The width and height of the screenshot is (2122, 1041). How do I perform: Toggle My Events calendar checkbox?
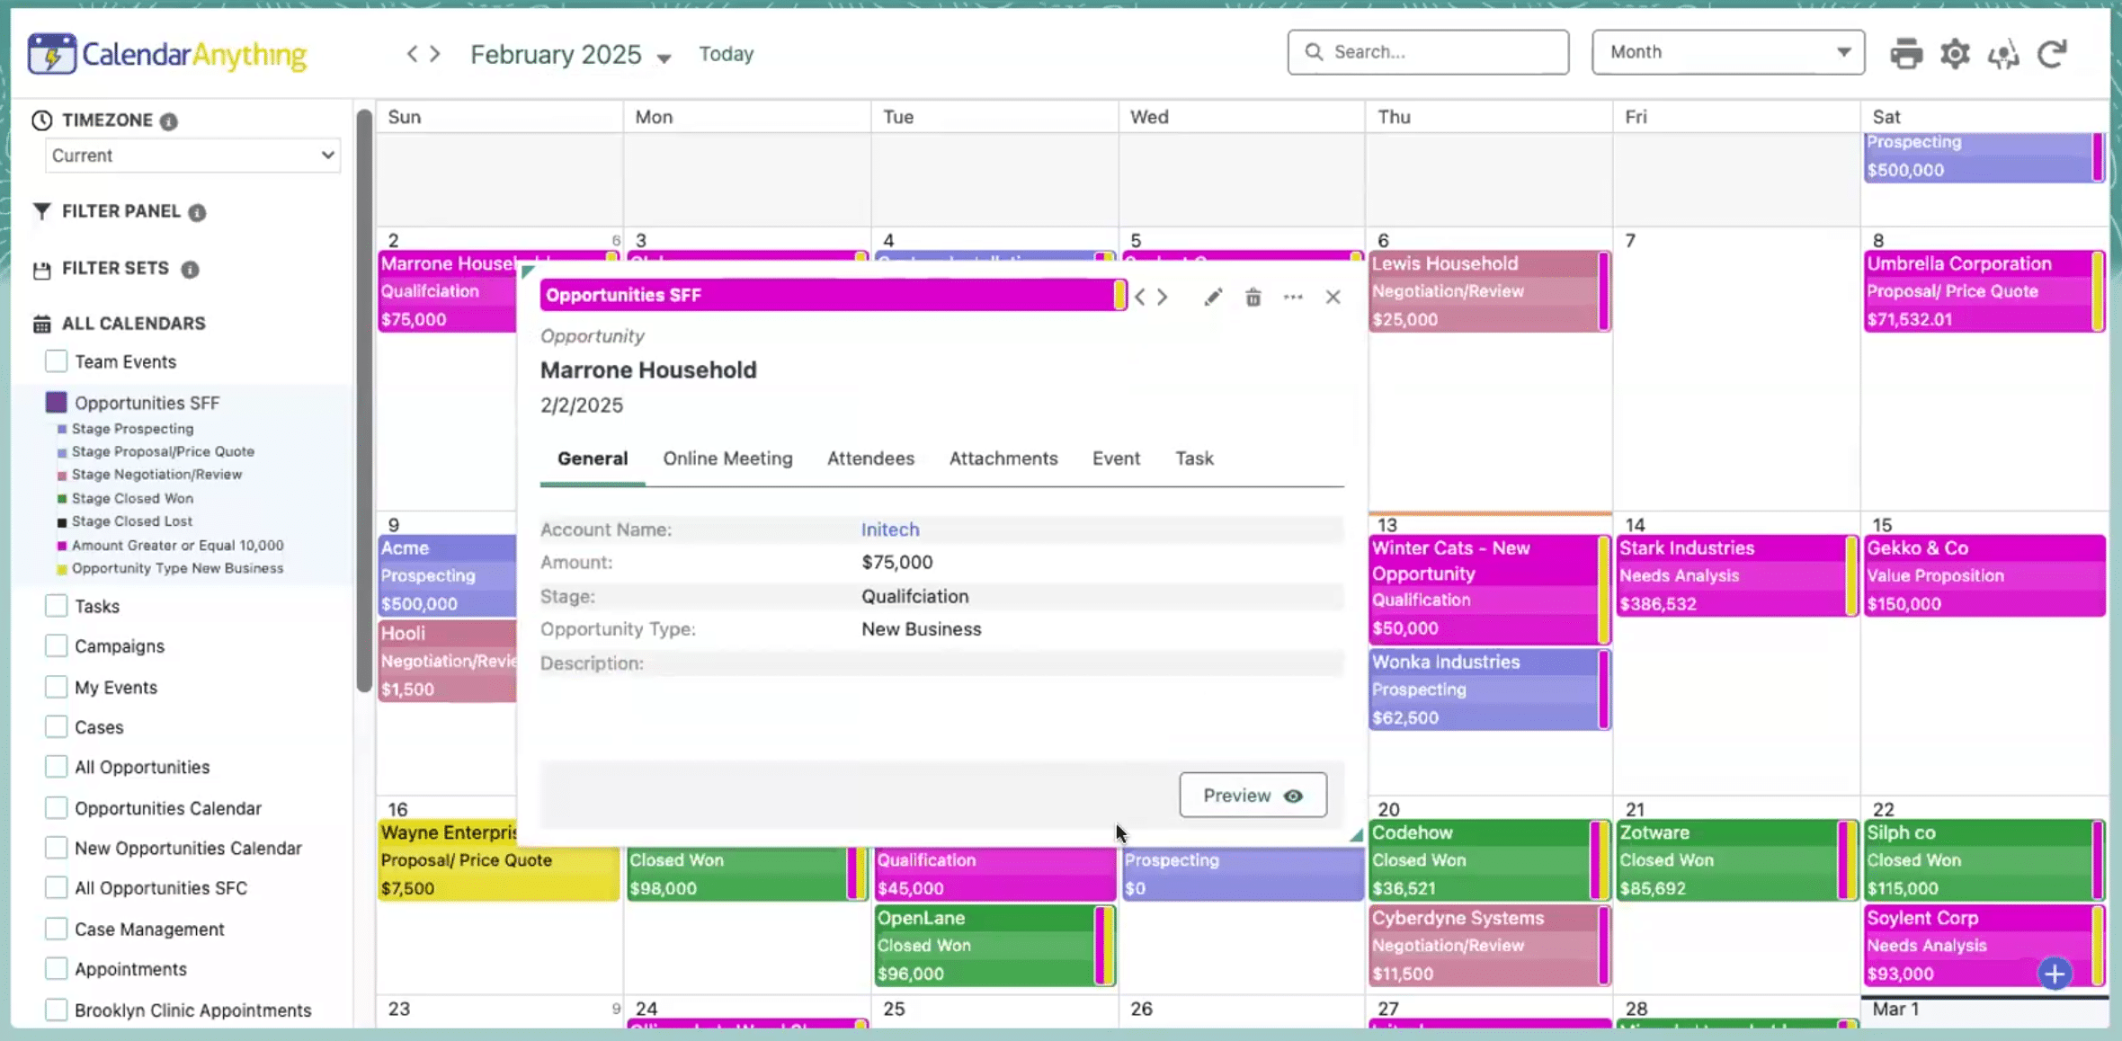56,687
